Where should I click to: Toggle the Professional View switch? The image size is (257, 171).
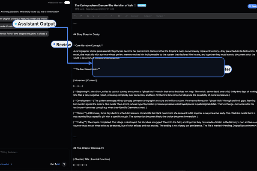click(67, 3)
